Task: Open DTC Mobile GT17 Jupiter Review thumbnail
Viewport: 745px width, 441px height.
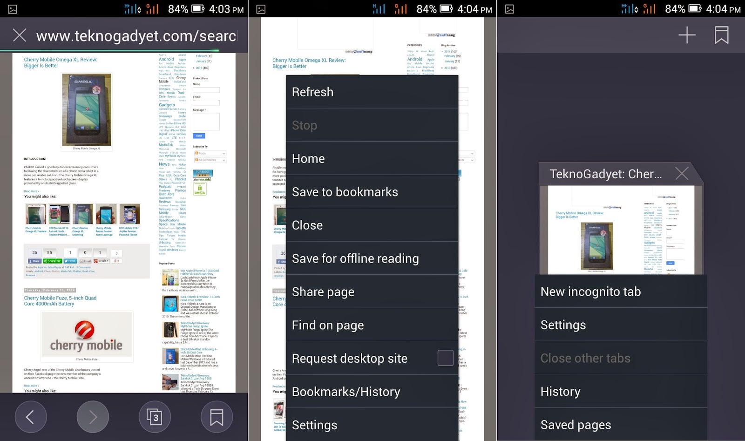Action: [x=129, y=215]
